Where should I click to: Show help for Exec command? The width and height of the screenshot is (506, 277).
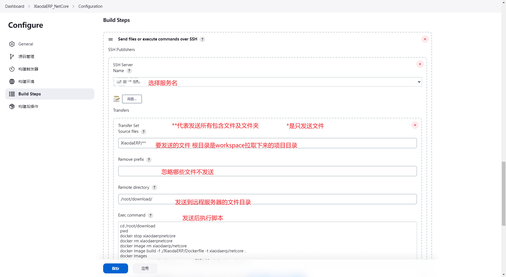pyautogui.click(x=151, y=215)
